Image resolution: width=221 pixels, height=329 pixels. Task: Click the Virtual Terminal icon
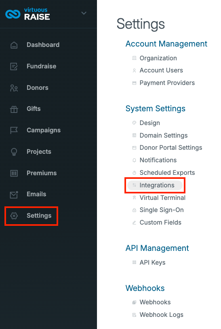(x=134, y=197)
